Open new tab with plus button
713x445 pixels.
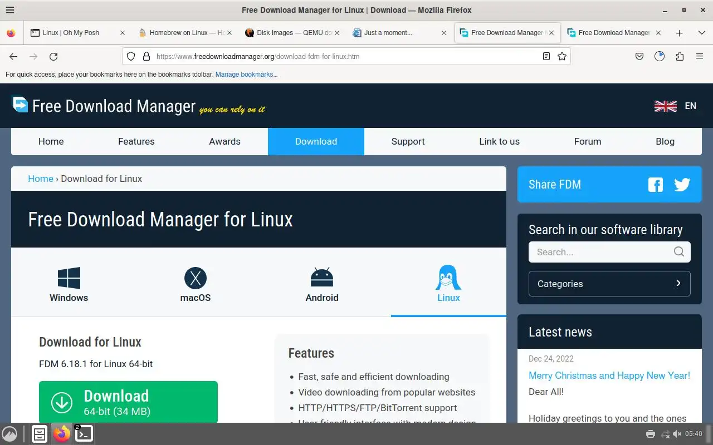(x=679, y=33)
